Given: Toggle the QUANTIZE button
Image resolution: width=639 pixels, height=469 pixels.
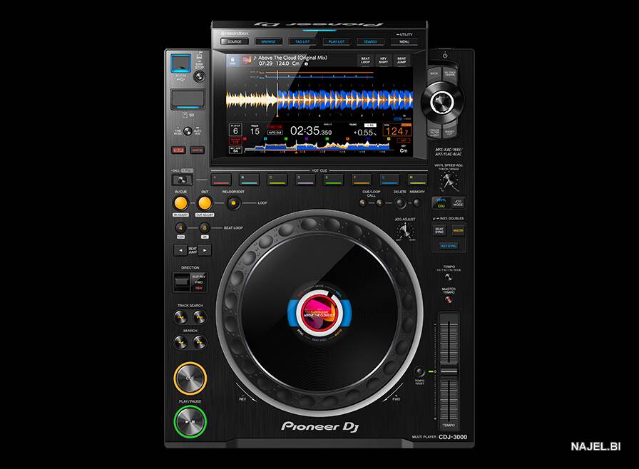Looking at the screenshot, I should (x=198, y=150).
